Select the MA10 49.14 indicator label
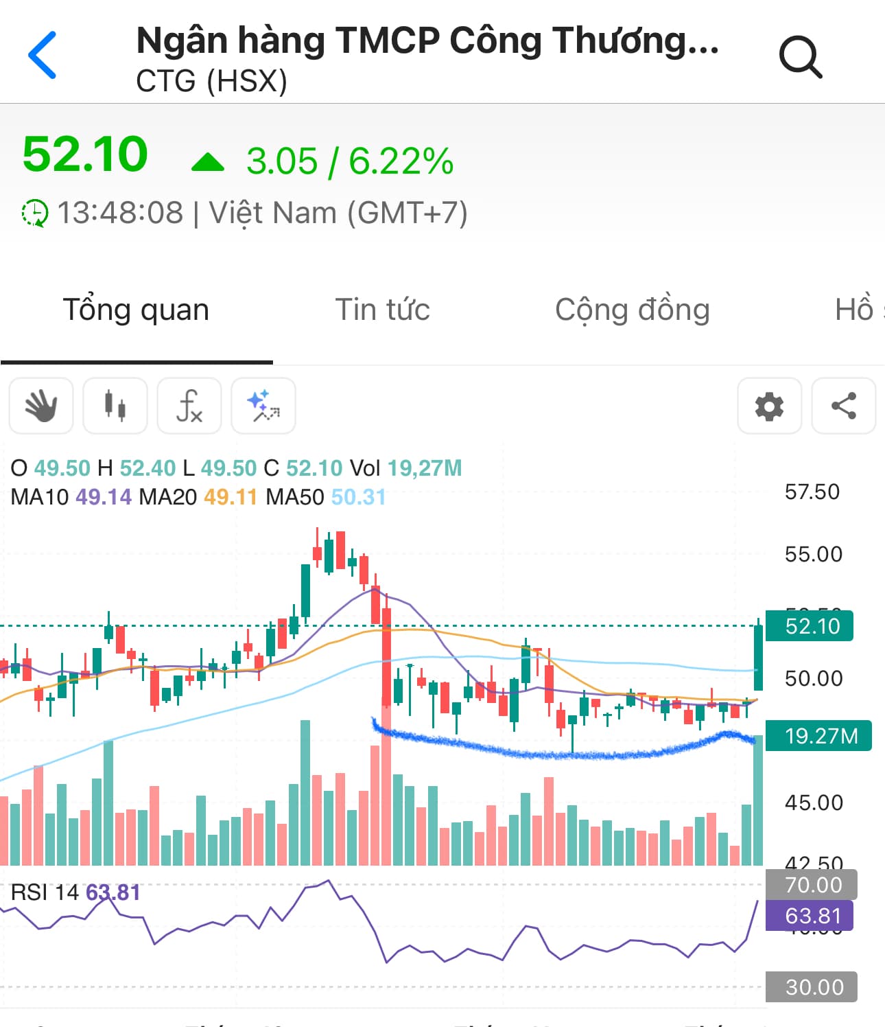Image resolution: width=885 pixels, height=1027 pixels. [x=71, y=496]
